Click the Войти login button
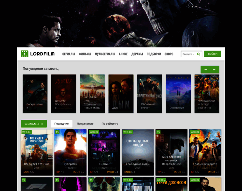This screenshot has height=191, width=242. point(212,54)
